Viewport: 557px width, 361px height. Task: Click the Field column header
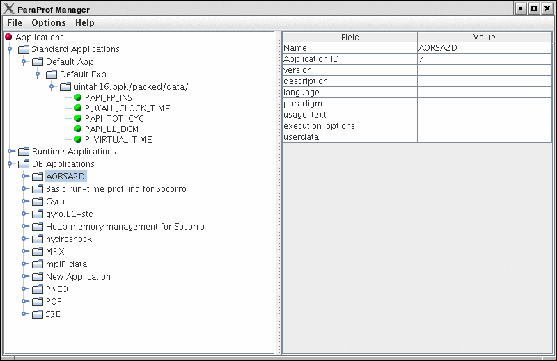[350, 37]
